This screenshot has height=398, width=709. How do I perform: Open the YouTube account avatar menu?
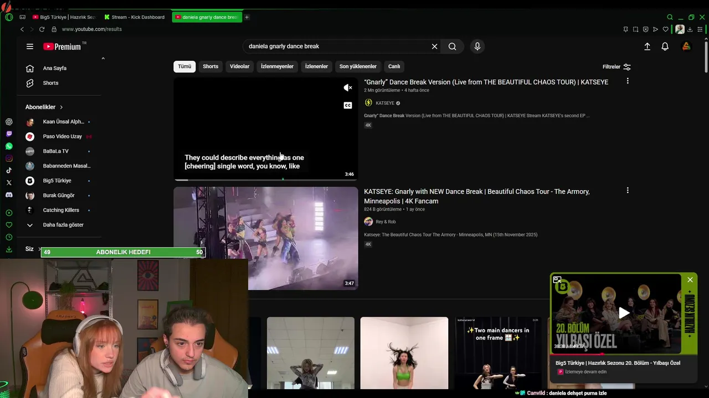pos(686,46)
